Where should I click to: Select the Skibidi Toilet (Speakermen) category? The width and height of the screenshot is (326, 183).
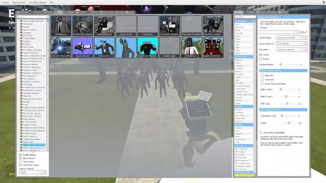[x=34, y=148]
